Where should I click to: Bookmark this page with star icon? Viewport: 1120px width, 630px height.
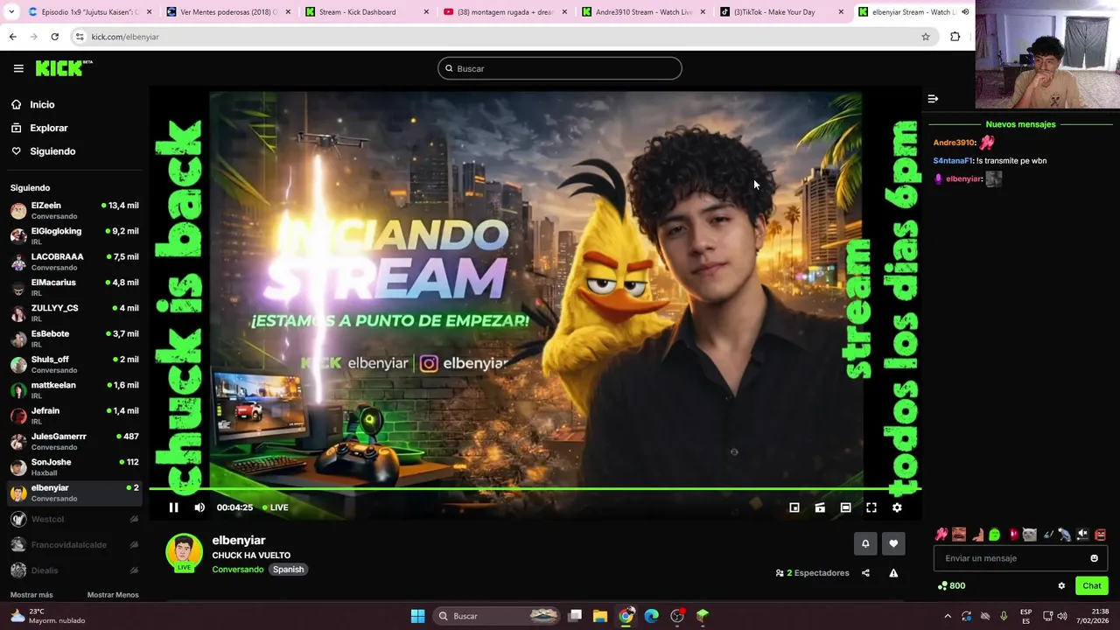pos(926,37)
